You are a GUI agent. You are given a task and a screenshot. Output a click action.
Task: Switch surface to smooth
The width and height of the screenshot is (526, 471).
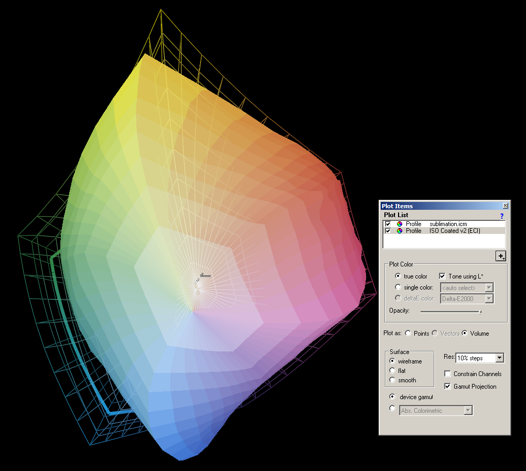392,380
